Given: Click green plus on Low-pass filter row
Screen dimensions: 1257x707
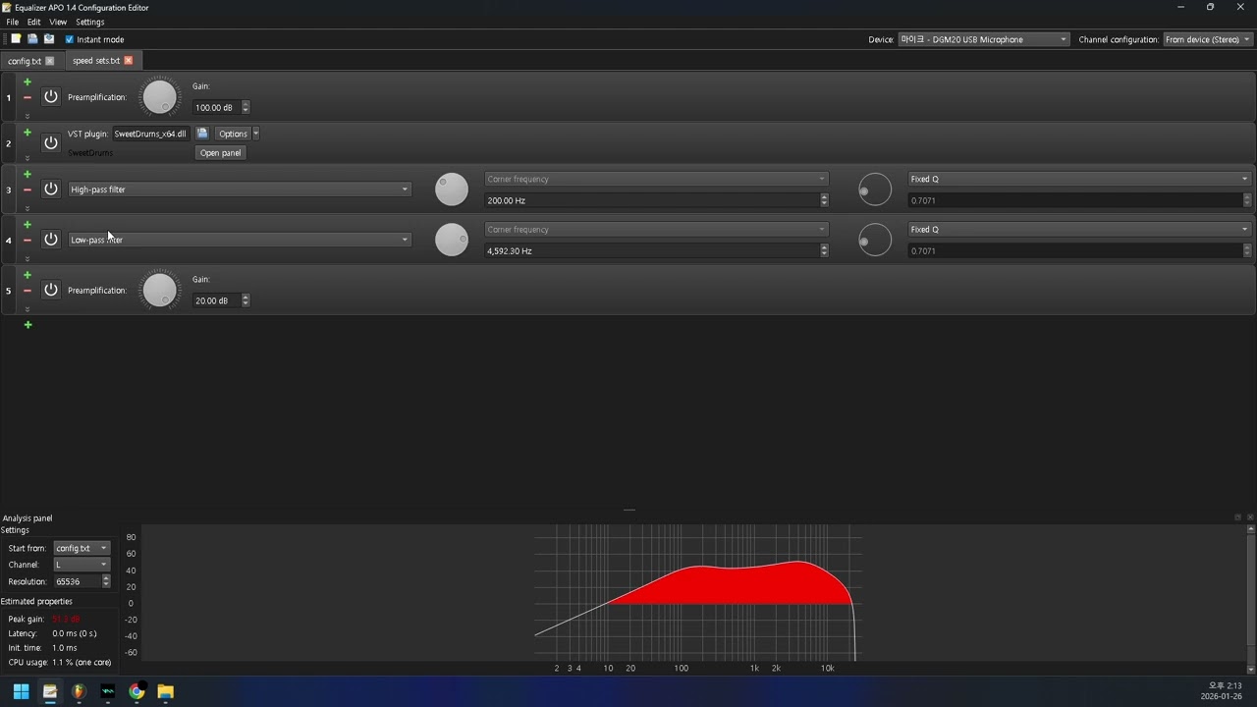Looking at the screenshot, I should (x=27, y=225).
